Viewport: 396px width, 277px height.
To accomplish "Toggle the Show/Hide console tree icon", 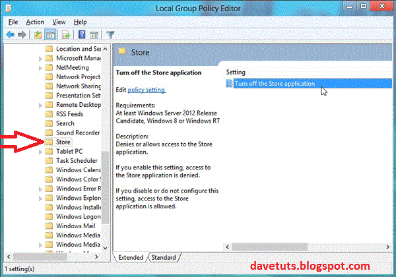I will coord(50,35).
